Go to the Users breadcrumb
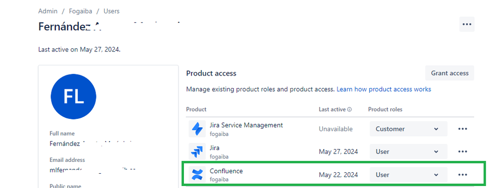Screen dimensions: 494x188 click(112, 11)
